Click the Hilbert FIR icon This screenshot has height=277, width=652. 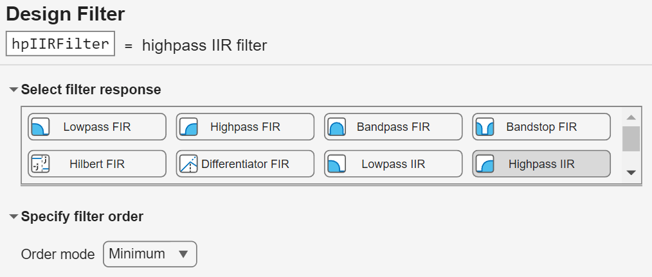pyautogui.click(x=40, y=164)
